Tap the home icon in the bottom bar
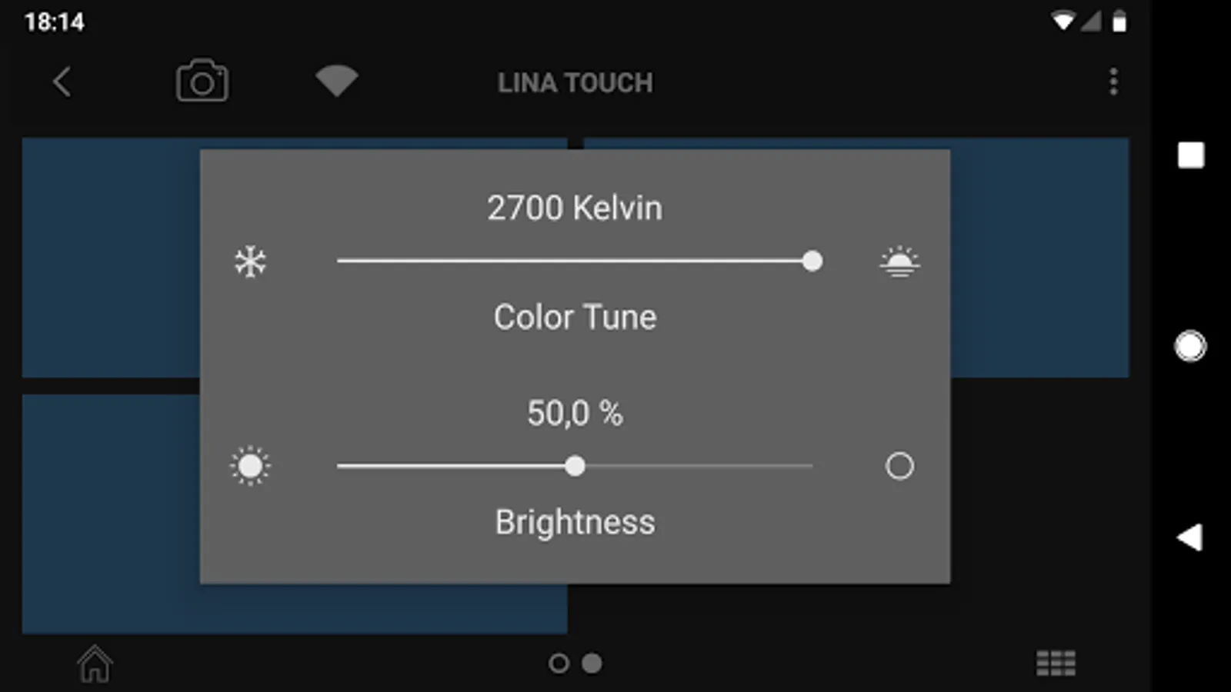The height and width of the screenshot is (692, 1231). tap(95, 663)
